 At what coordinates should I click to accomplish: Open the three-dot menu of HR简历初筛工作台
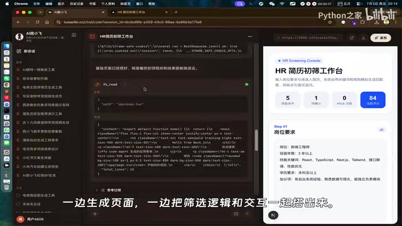[x=250, y=36]
